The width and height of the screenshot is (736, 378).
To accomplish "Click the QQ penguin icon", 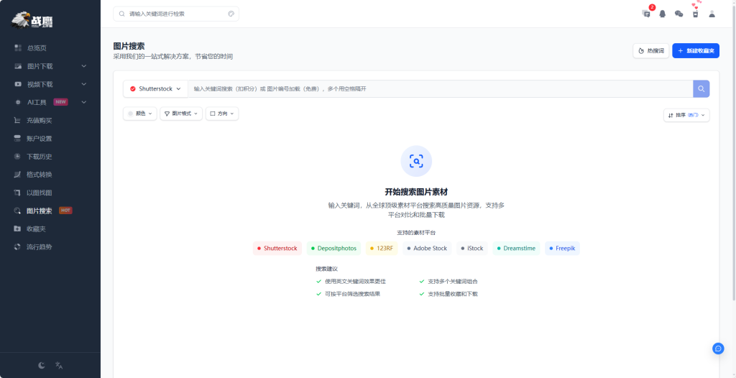I will click(662, 14).
